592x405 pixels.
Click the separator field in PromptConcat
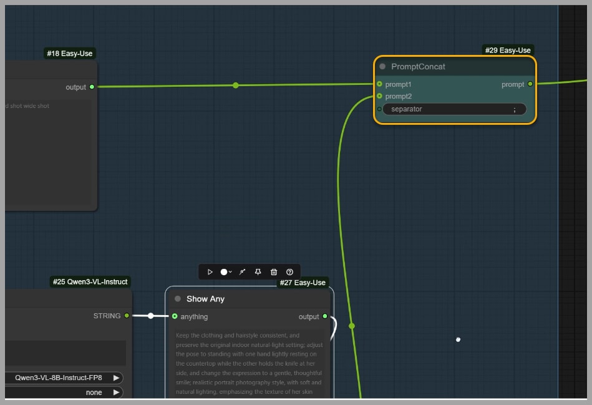454,109
